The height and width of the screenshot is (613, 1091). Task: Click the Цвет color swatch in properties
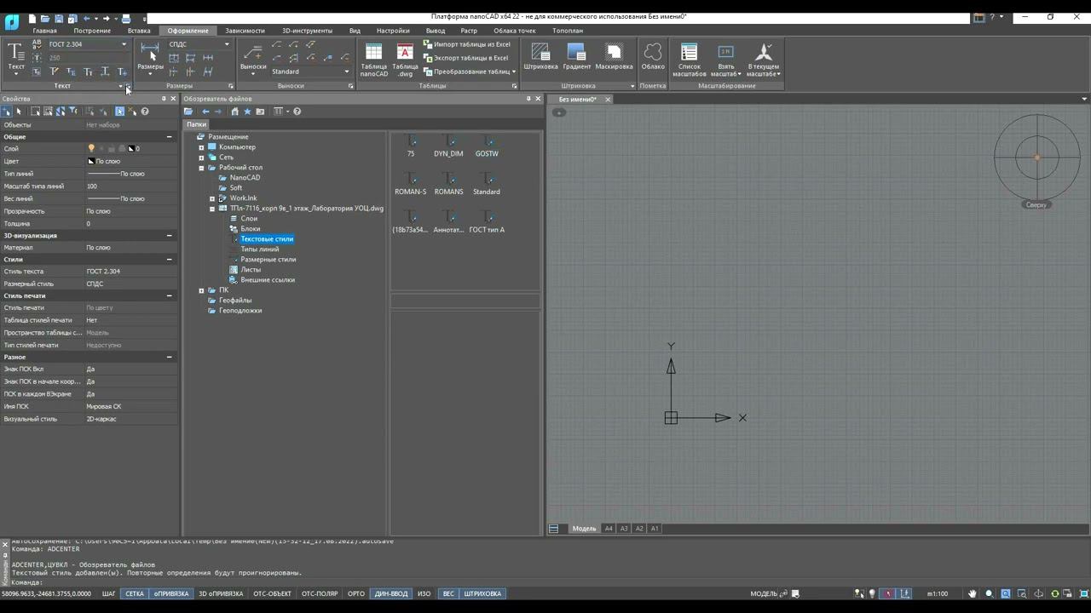tap(91, 161)
